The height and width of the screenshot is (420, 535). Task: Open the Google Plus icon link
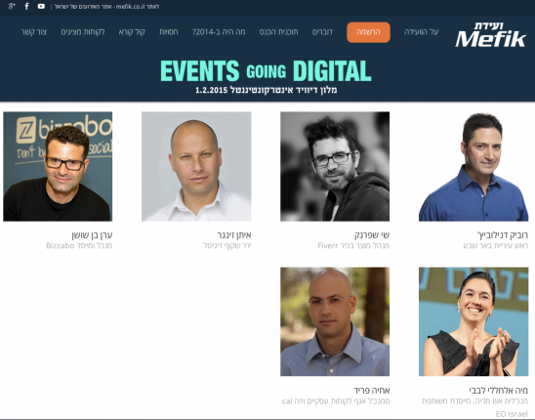pyautogui.click(x=12, y=6)
